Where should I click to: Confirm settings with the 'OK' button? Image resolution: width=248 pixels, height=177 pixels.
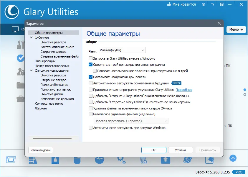click(x=154, y=150)
